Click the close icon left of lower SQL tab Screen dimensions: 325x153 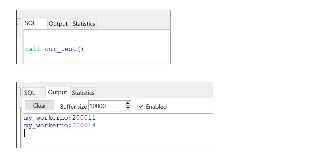click(x=18, y=92)
